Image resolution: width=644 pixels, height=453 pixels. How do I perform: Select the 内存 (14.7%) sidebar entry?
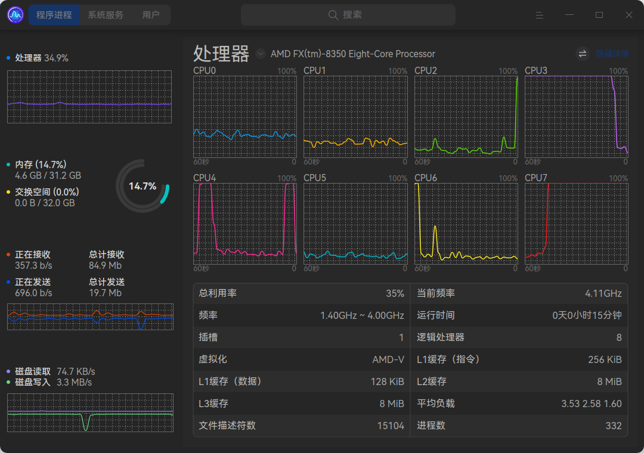point(41,165)
